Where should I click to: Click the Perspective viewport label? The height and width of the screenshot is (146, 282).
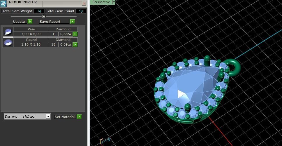coord(101,2)
